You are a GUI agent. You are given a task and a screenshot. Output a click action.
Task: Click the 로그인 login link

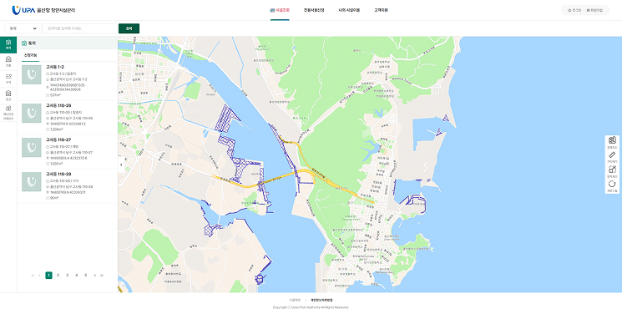[574, 10]
